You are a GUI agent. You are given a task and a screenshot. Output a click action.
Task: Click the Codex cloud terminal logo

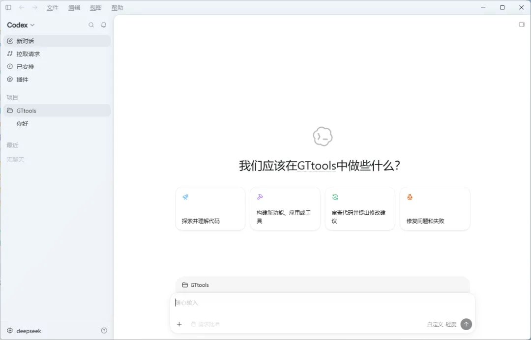coord(323,137)
